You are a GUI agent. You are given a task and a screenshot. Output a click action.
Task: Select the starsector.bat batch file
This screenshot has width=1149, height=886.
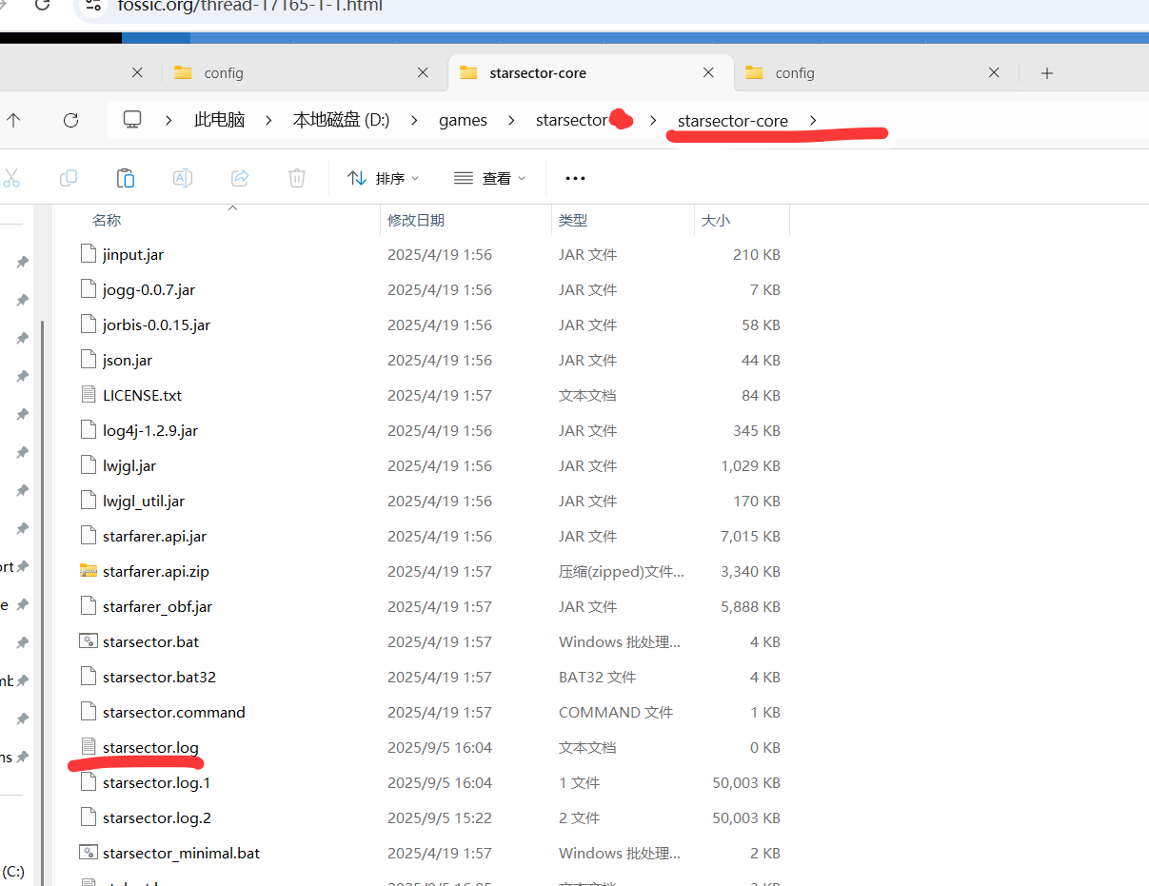(150, 641)
